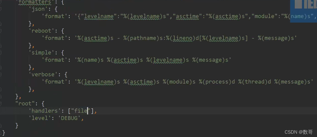Click %(asctime)s in the verbose format
The image size is (317, 137).
[x=141, y=82]
